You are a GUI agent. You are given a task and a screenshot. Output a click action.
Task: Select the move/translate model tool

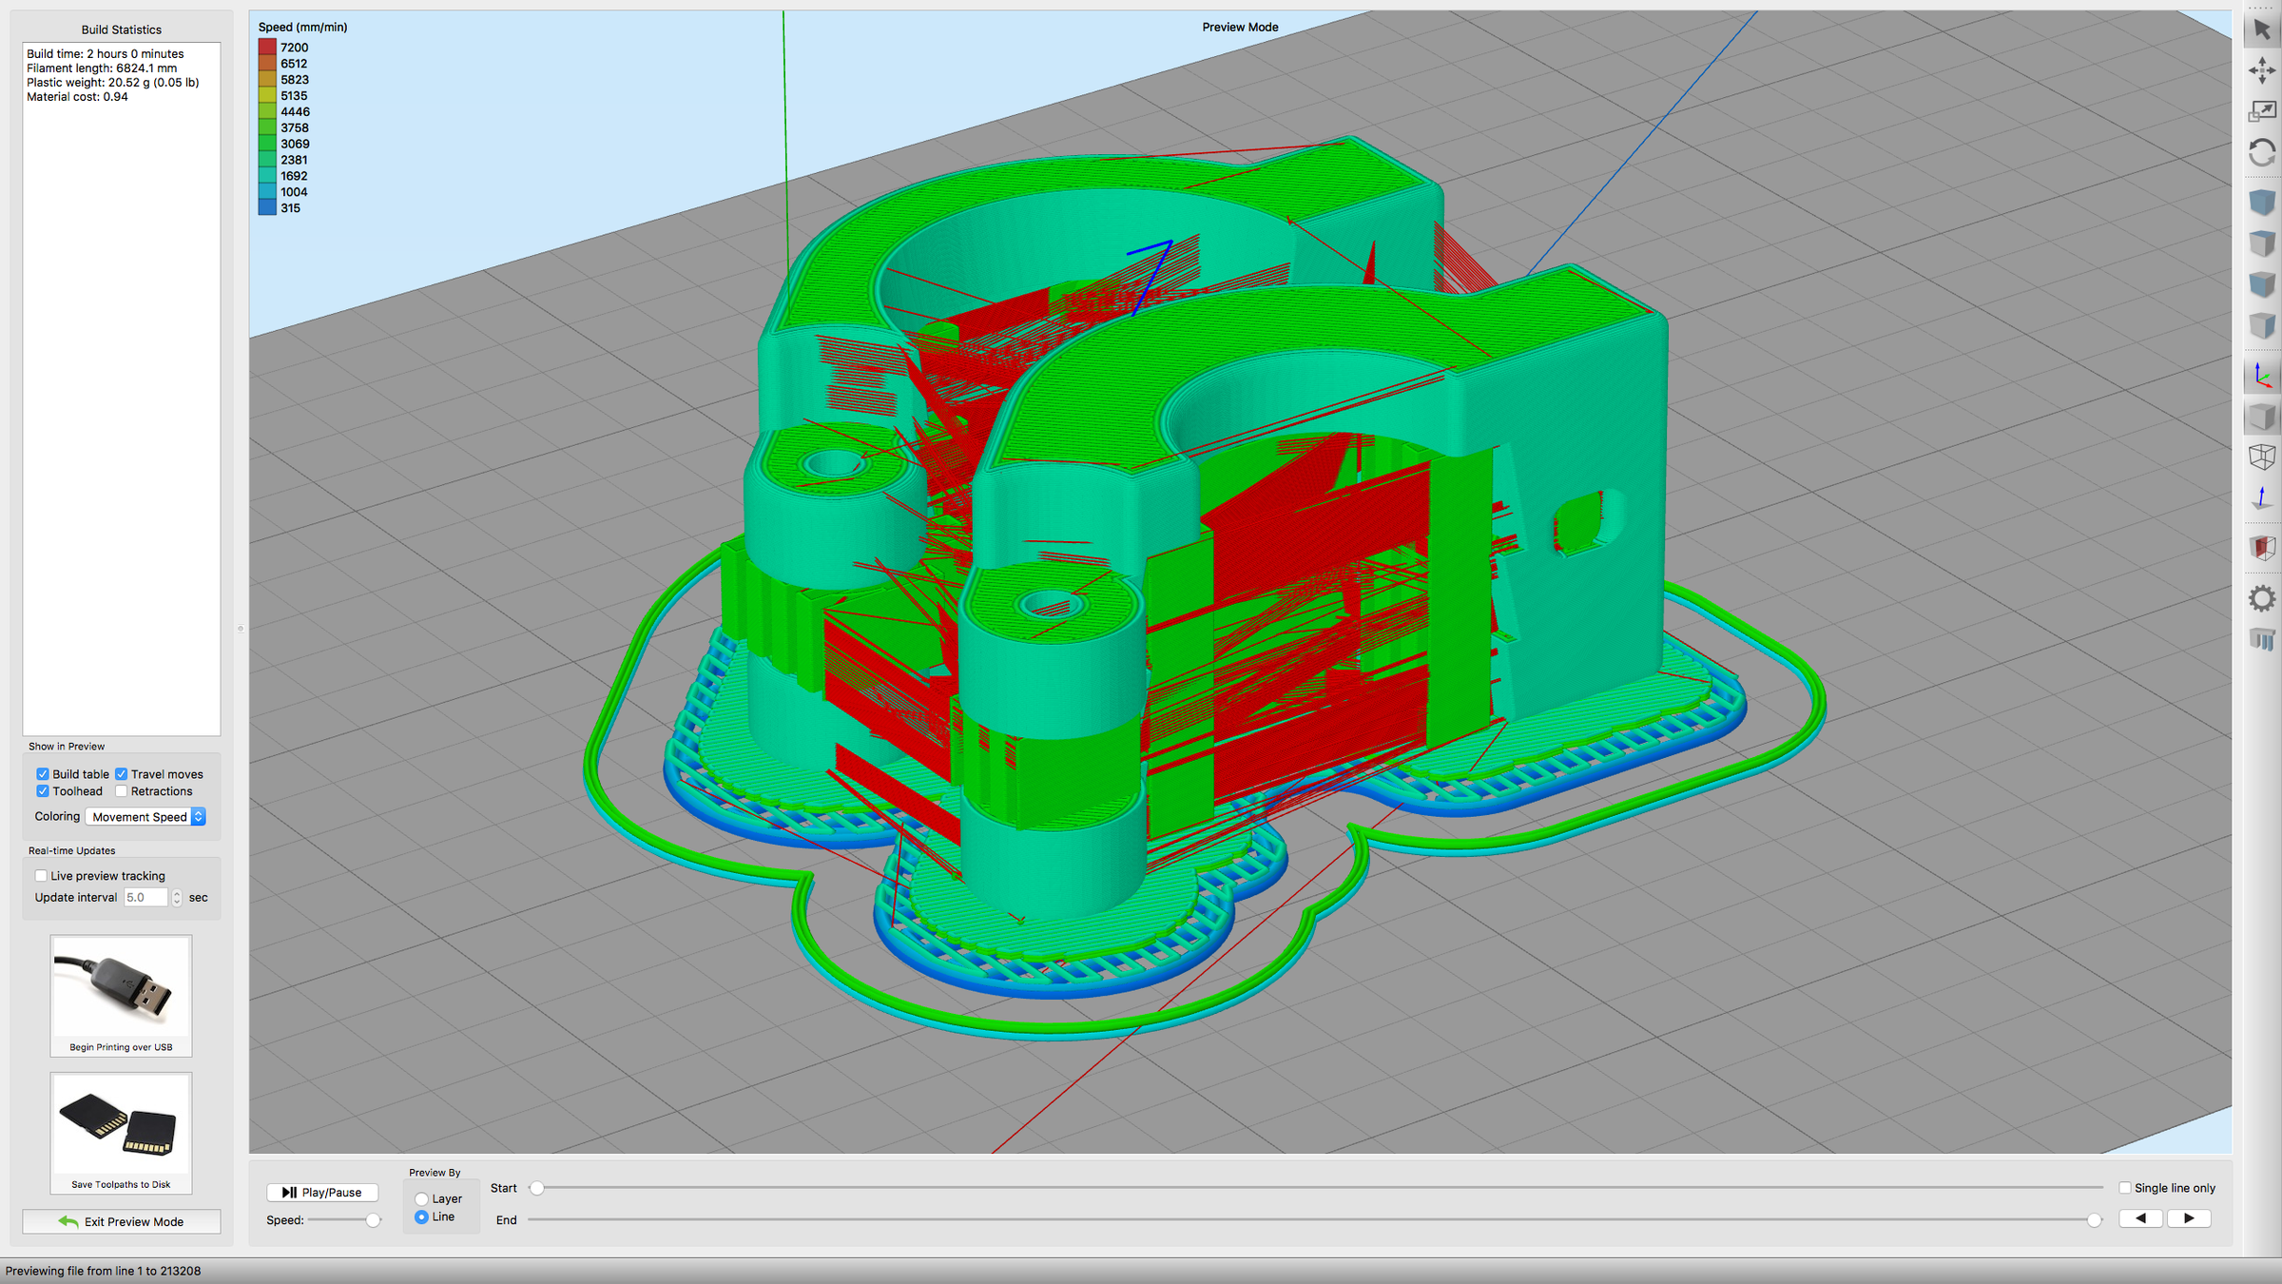point(2262,70)
